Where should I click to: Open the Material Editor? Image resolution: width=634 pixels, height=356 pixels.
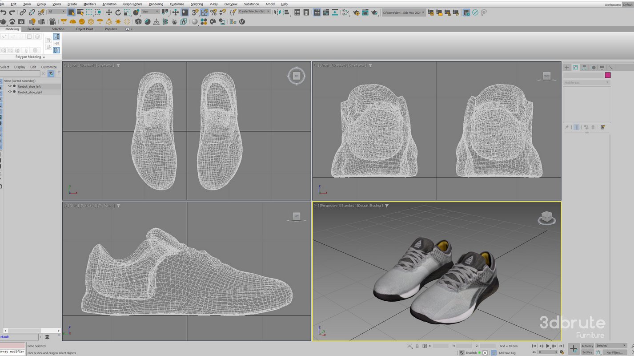pyautogui.click(x=345, y=13)
